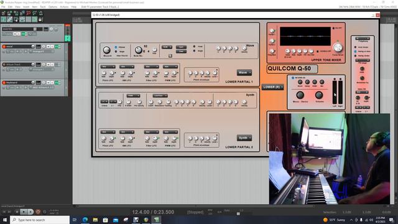
Task: Click the Note No. knob in Lower Partial 1
Action: (138, 50)
